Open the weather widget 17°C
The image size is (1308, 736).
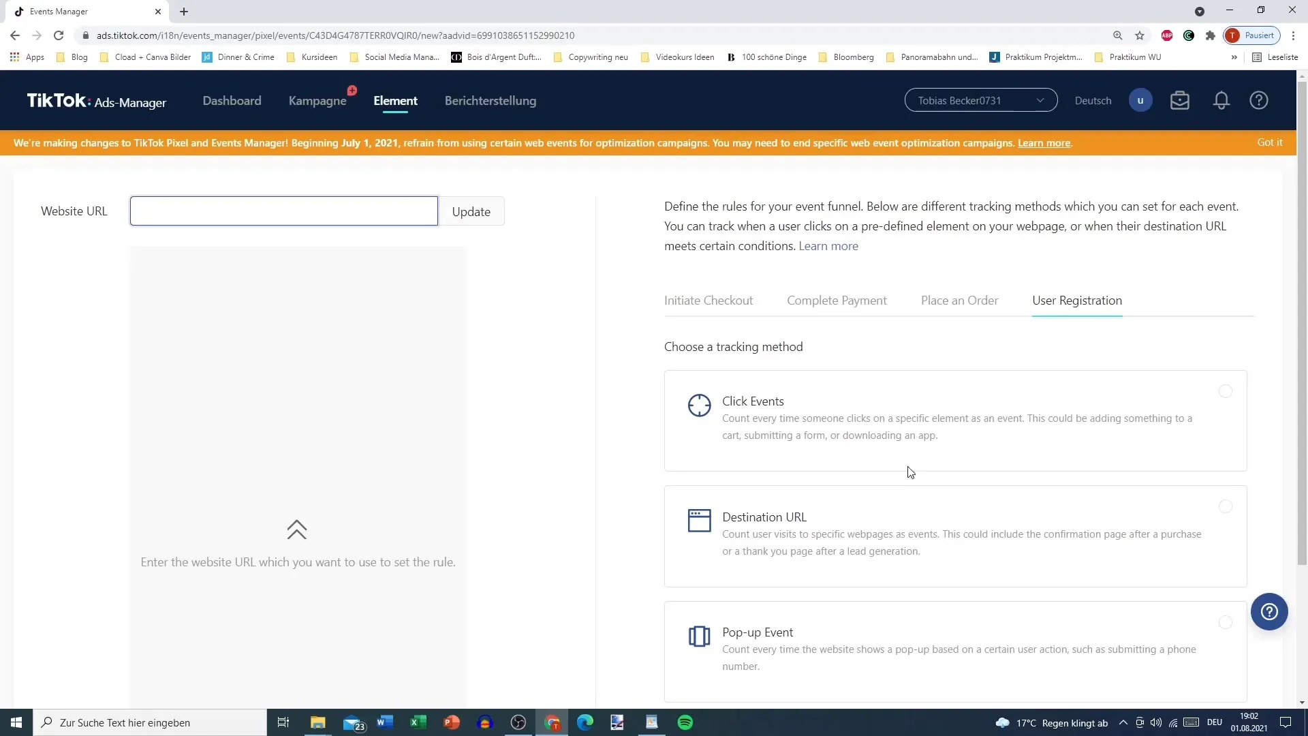click(x=1052, y=723)
